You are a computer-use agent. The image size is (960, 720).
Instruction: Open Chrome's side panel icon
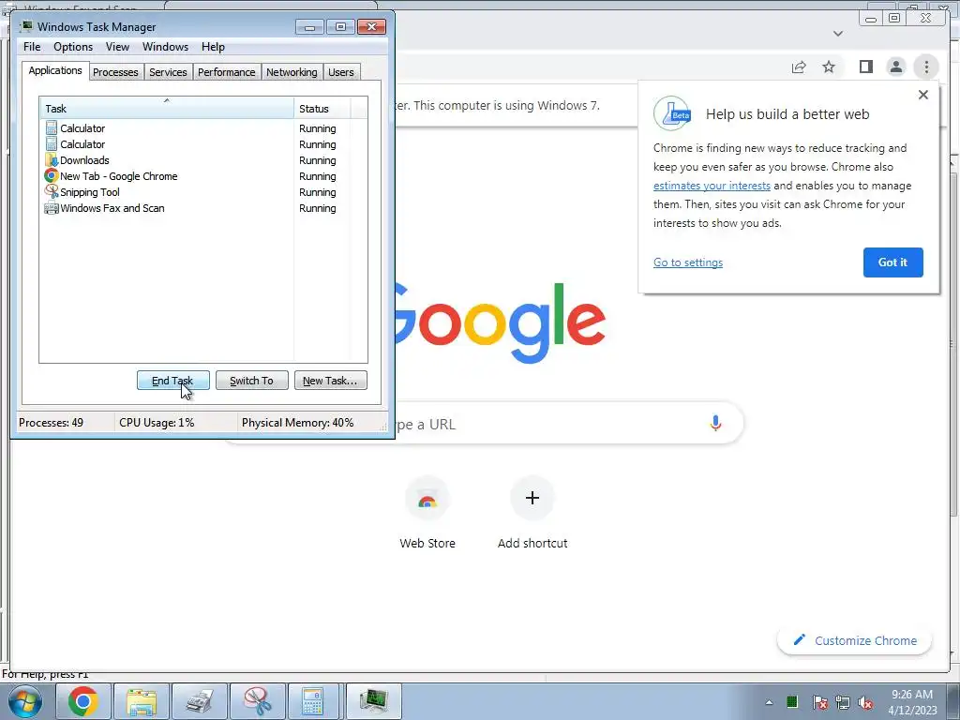coord(865,67)
